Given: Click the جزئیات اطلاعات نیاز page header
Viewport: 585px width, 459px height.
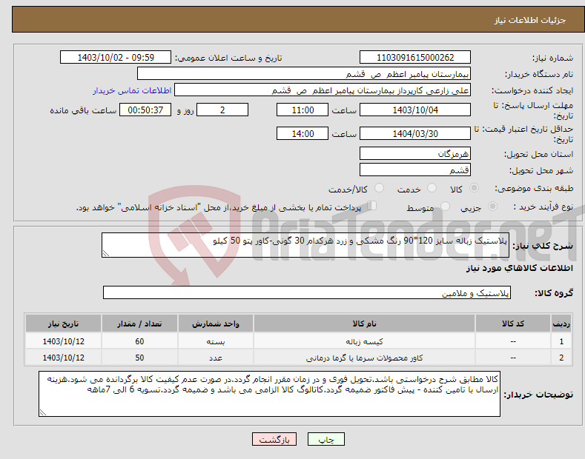Looking at the screenshot, I should 530,20.
